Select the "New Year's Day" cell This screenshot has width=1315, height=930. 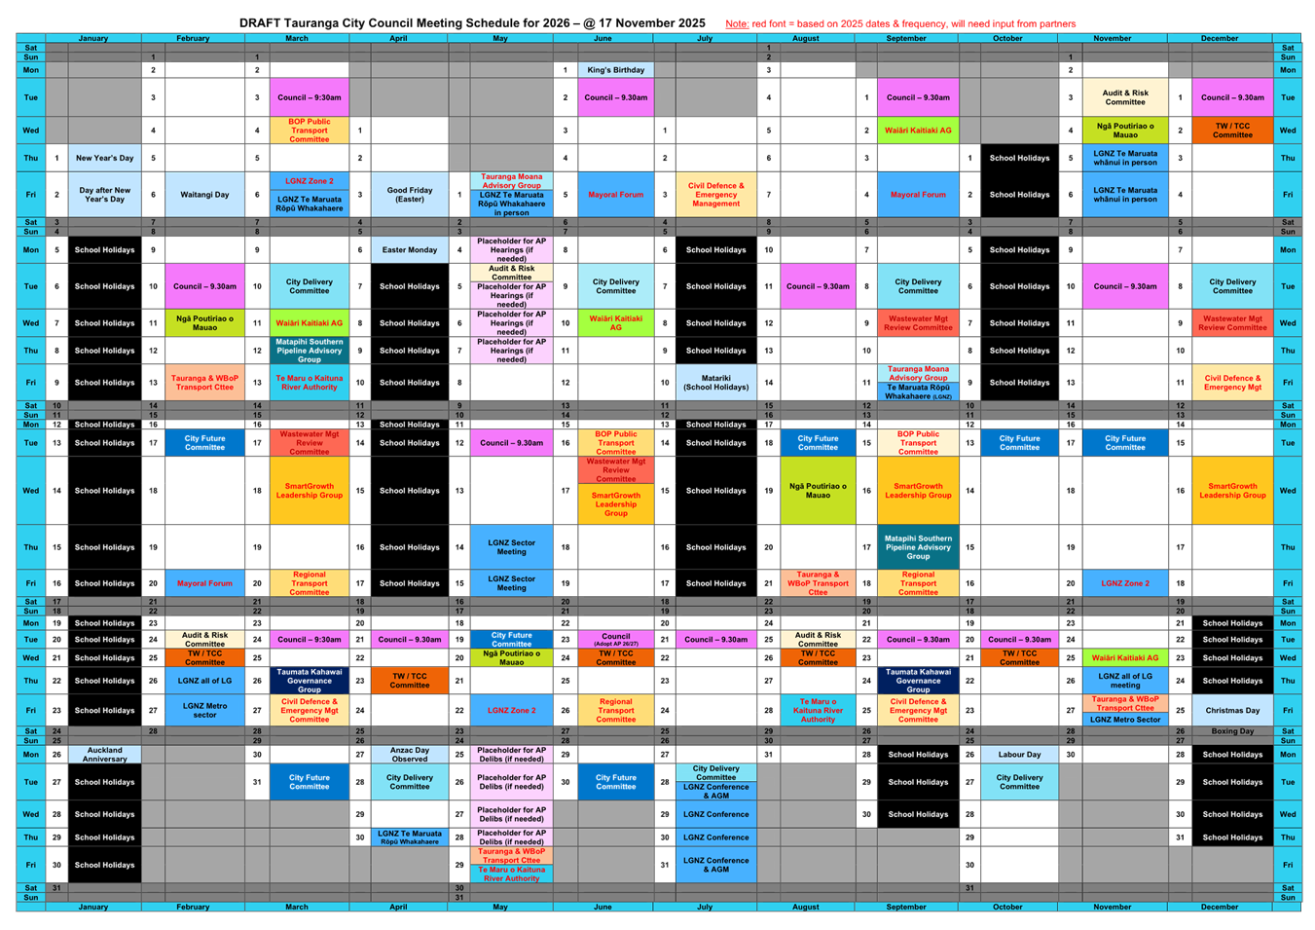(x=104, y=157)
